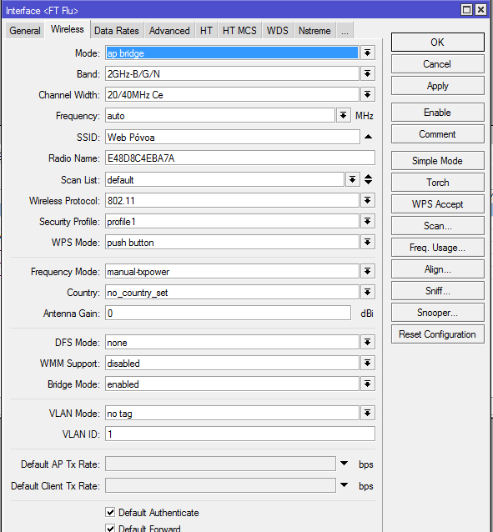This screenshot has height=532, width=493.
Task: Click the Apply button
Action: pyautogui.click(x=438, y=86)
